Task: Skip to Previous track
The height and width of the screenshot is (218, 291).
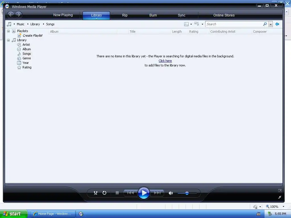Action: tap(130, 193)
